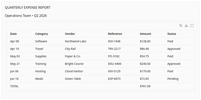Image resolution: width=201 pixels, height=100 pixels.
Task: Click the copy table icon
Action: coord(181,26)
